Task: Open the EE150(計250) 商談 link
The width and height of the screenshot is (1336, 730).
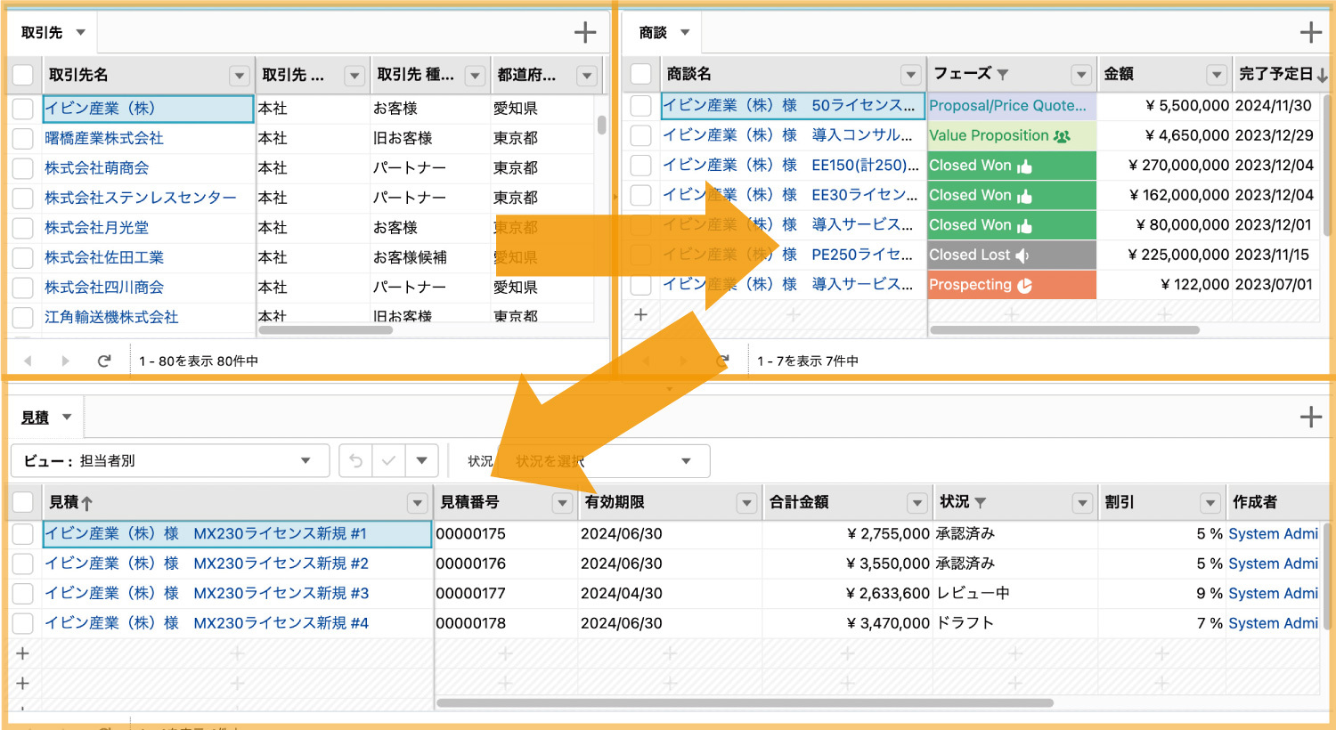Action: click(791, 166)
